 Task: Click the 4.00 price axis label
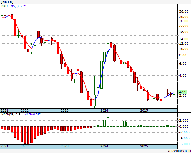point(183,76)
